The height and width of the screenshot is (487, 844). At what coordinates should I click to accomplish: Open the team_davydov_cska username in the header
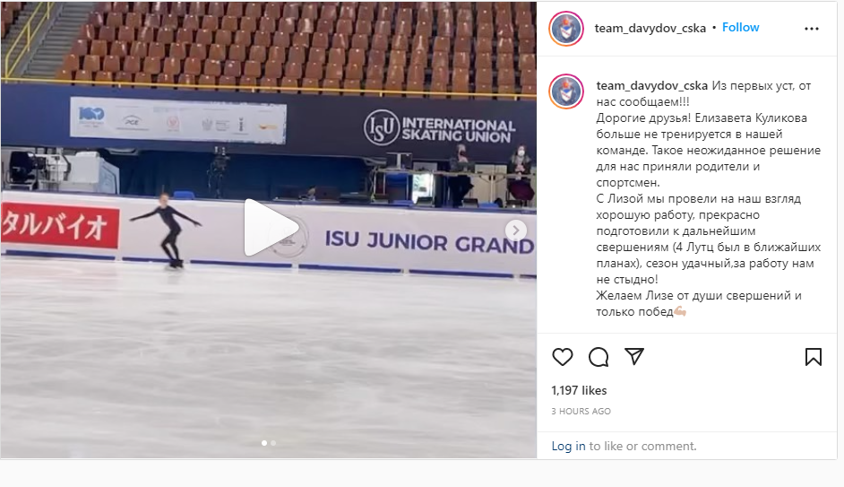pos(650,28)
